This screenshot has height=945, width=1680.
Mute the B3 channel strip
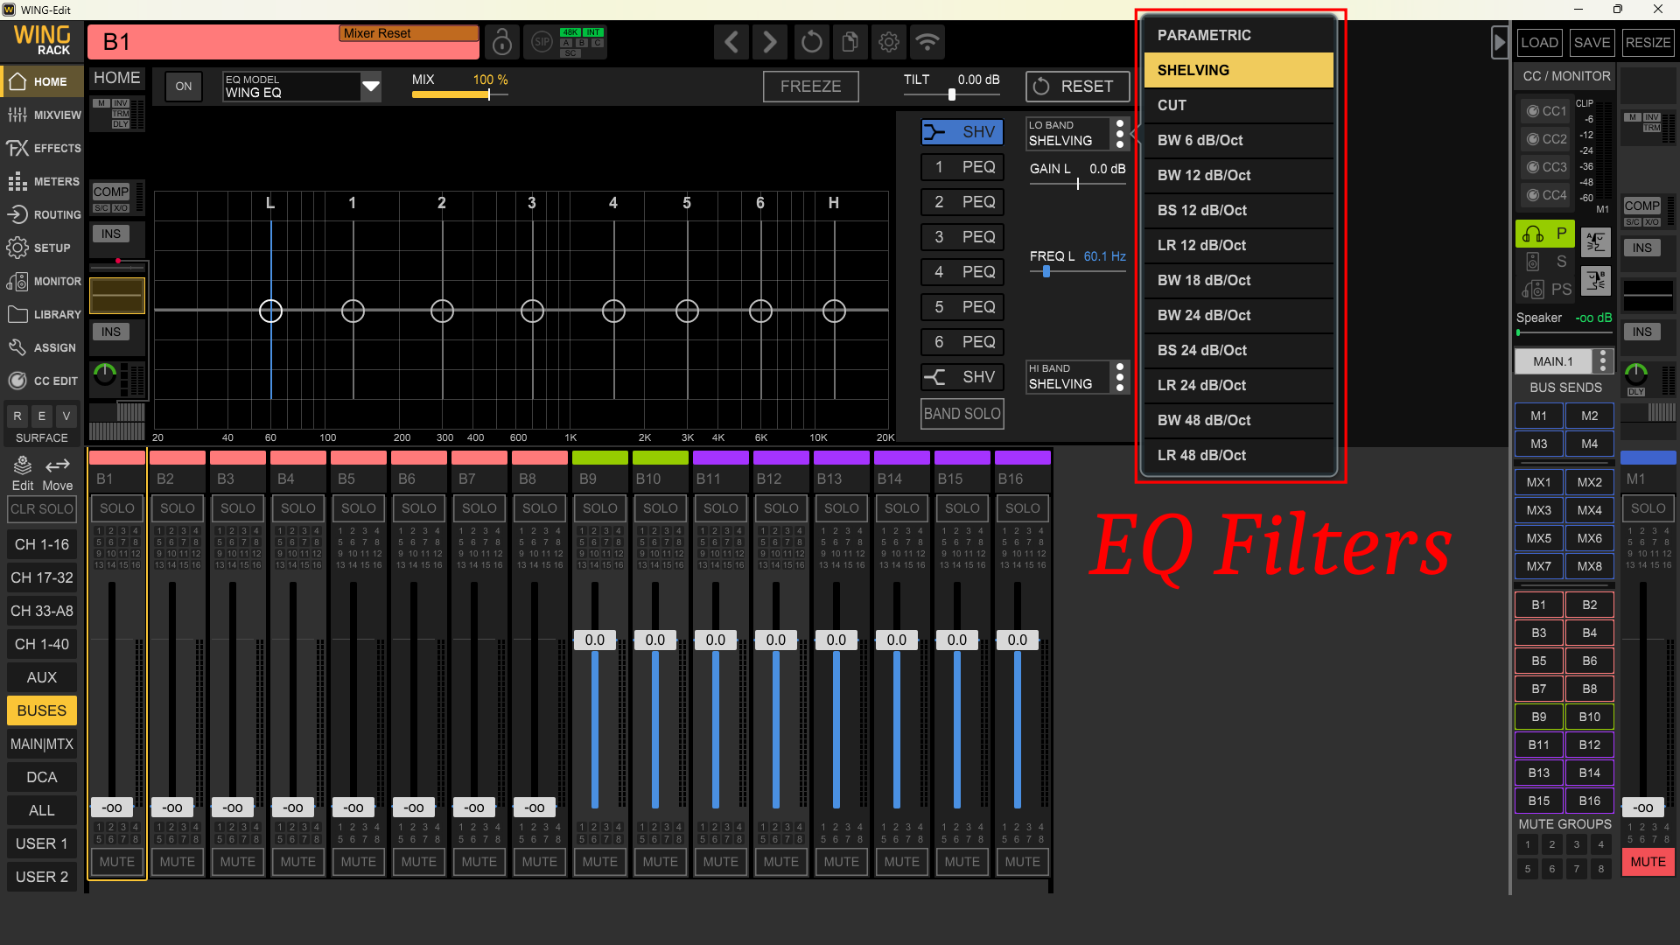pyautogui.click(x=237, y=861)
